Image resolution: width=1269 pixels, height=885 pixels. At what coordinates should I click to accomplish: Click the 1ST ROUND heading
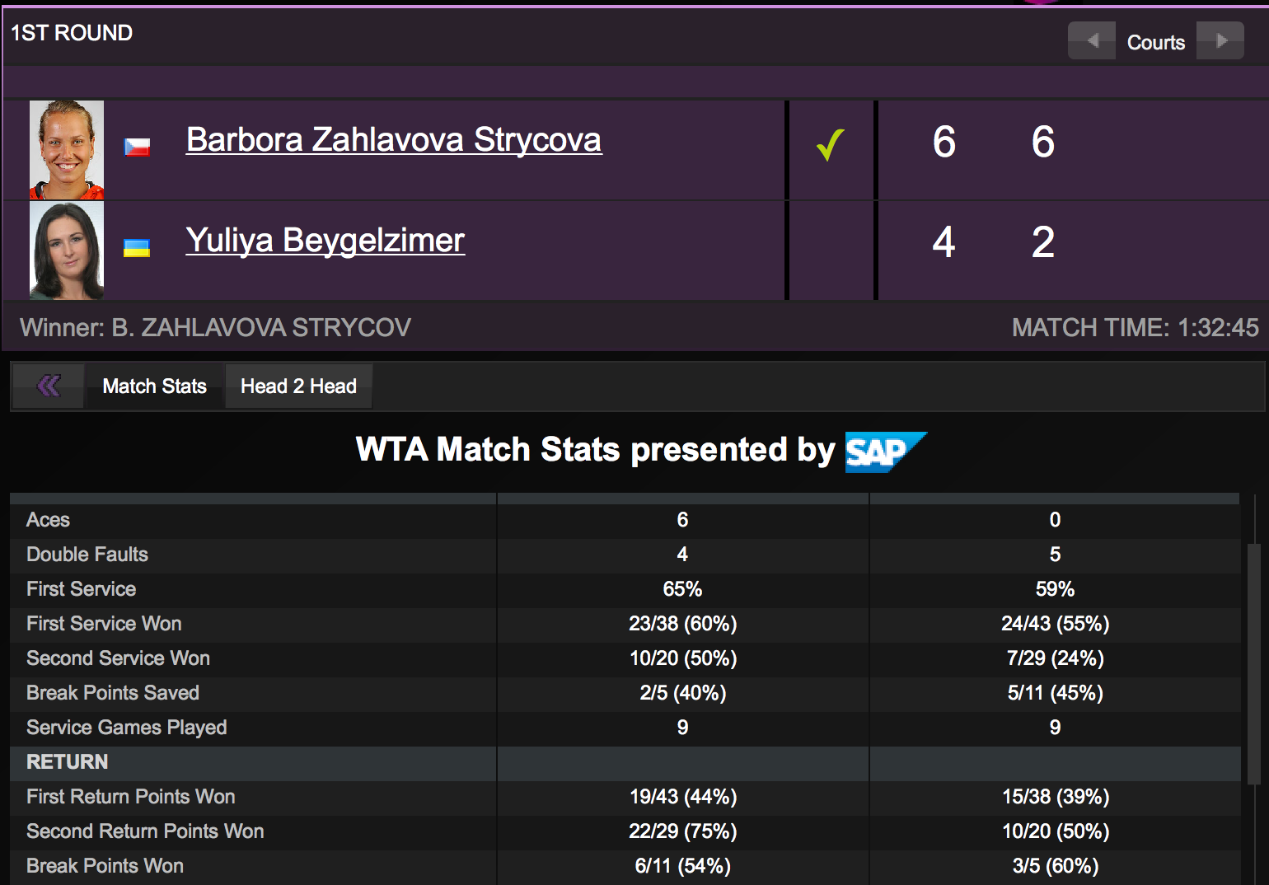click(x=72, y=33)
